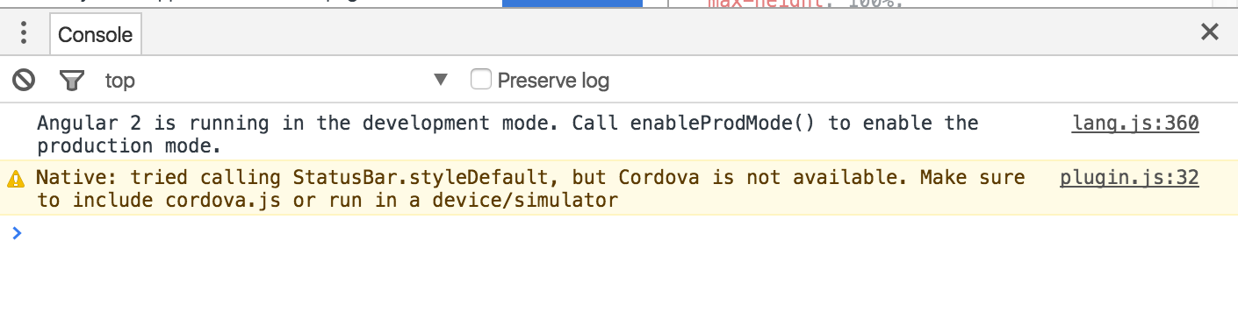
Task: Click the blue highlighted bar above the console
Action: click(x=572, y=4)
